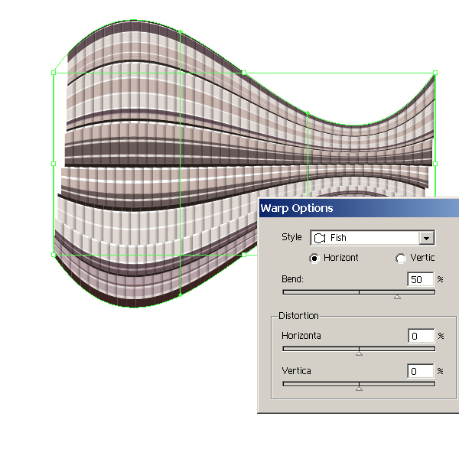Select the Vertical radio button

(x=400, y=259)
